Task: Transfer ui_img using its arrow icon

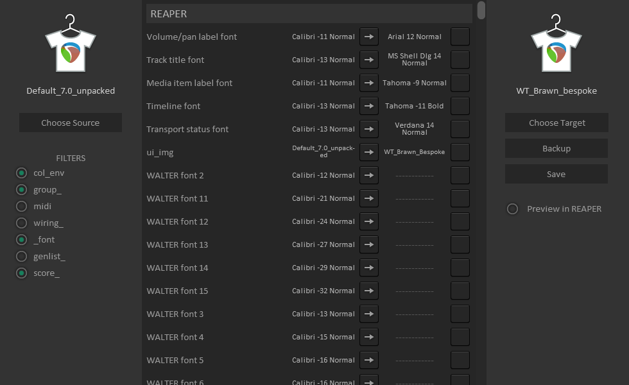Action: click(369, 152)
